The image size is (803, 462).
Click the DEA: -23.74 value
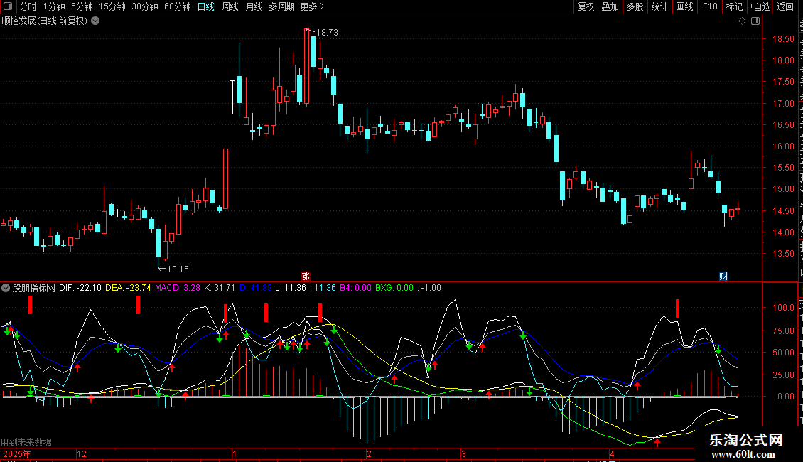[128, 288]
